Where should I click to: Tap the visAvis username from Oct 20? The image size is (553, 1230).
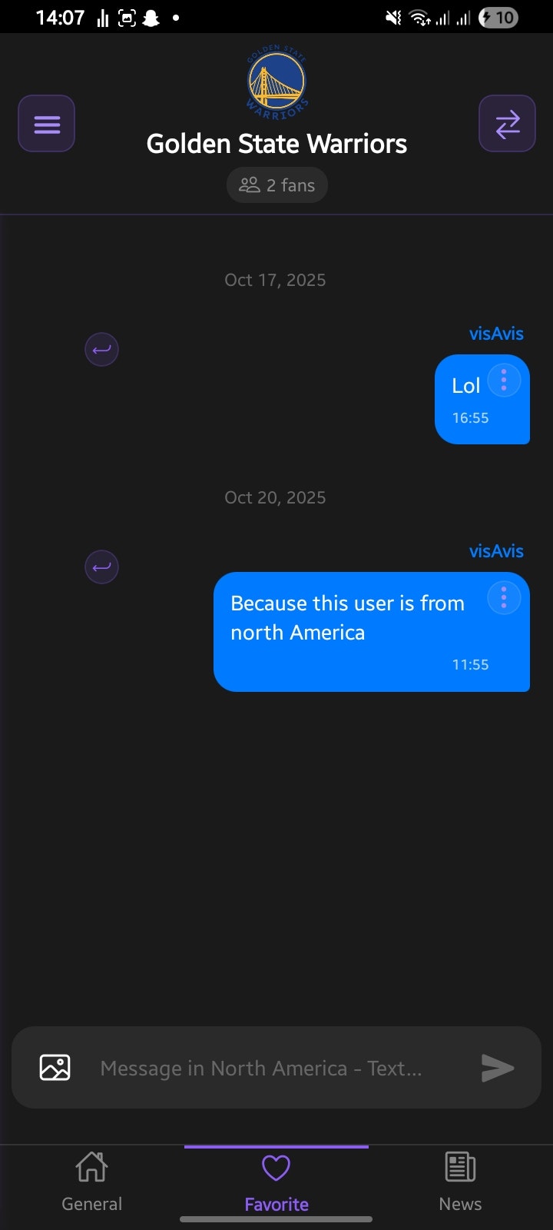click(496, 551)
